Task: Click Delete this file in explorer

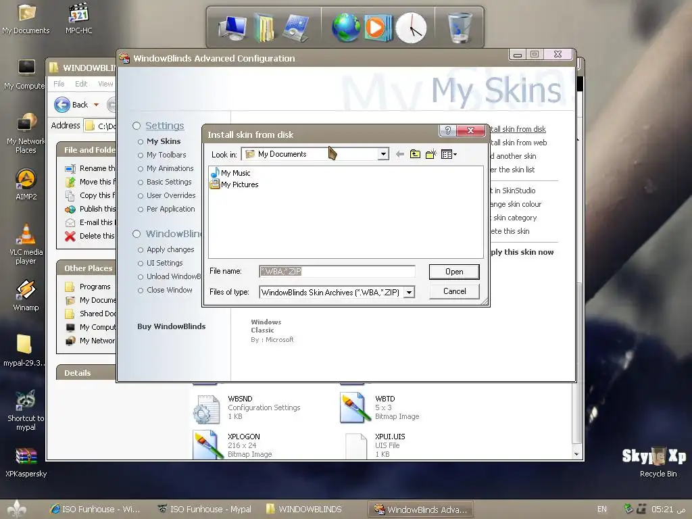Action: point(91,236)
